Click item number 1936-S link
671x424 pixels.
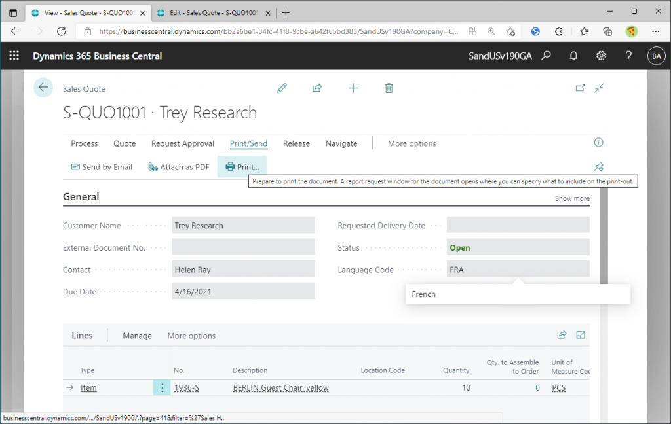tap(187, 387)
